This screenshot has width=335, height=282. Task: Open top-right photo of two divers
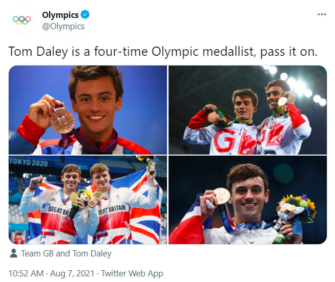[247, 110]
